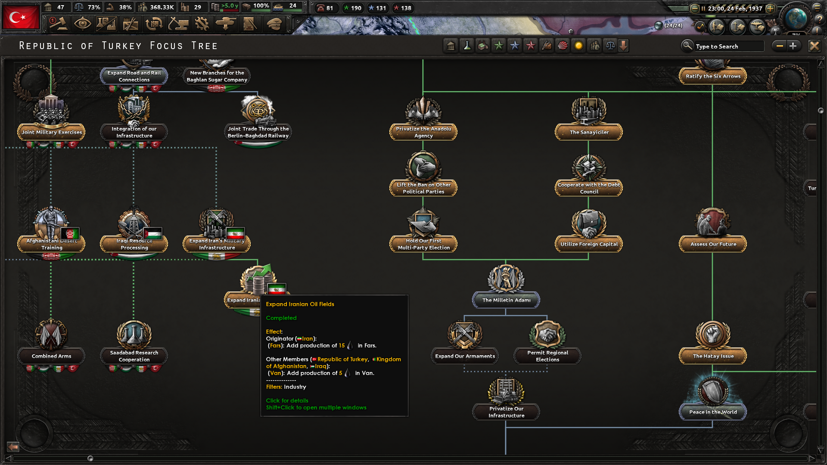827x465 pixels.
Task: Zoom in focus tree with plus button
Action: [793, 46]
